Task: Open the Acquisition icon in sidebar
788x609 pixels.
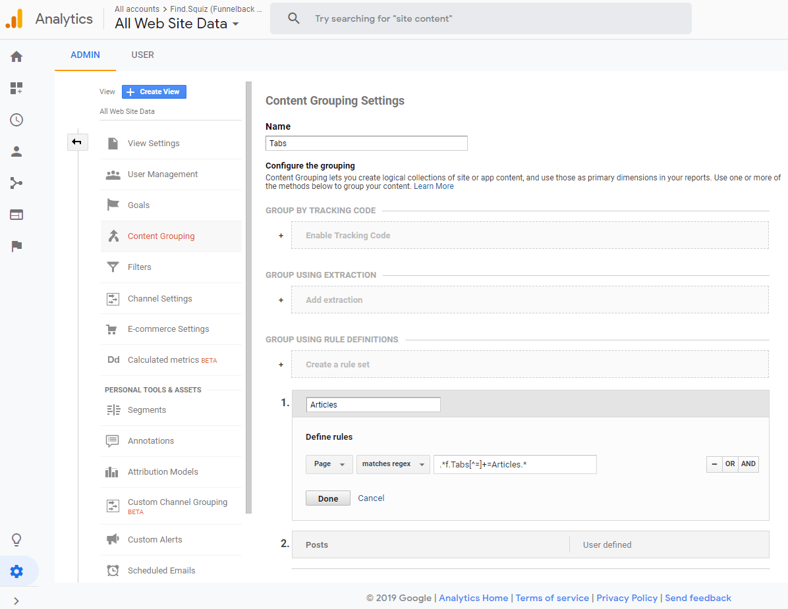Action: pyautogui.click(x=16, y=183)
